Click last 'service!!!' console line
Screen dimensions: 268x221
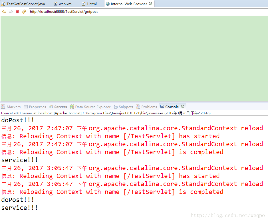[x=19, y=208]
